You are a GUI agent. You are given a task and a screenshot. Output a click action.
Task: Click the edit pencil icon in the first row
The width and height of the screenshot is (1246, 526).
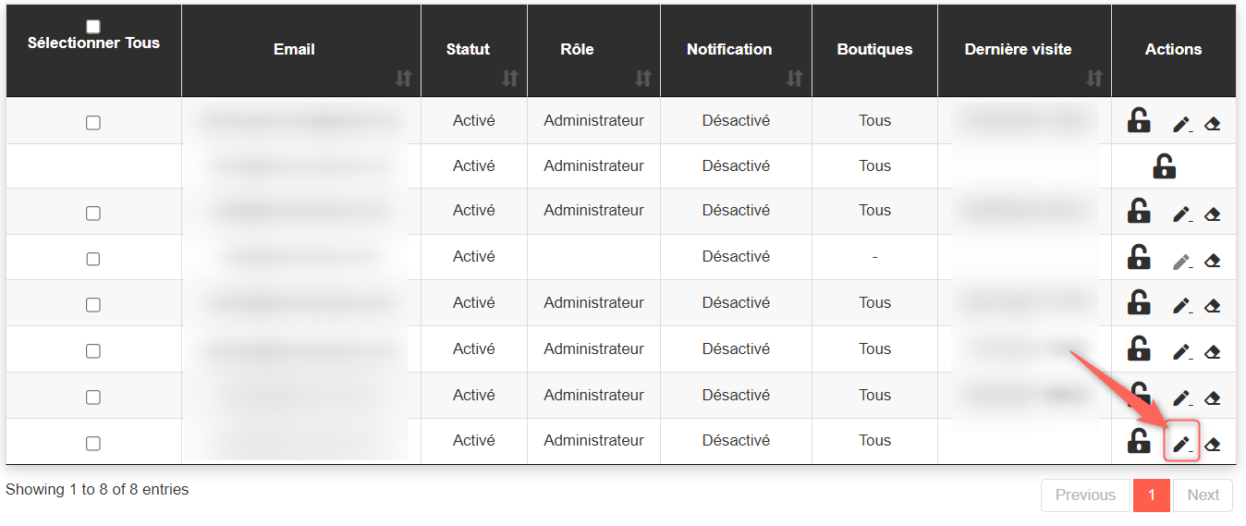click(x=1180, y=124)
